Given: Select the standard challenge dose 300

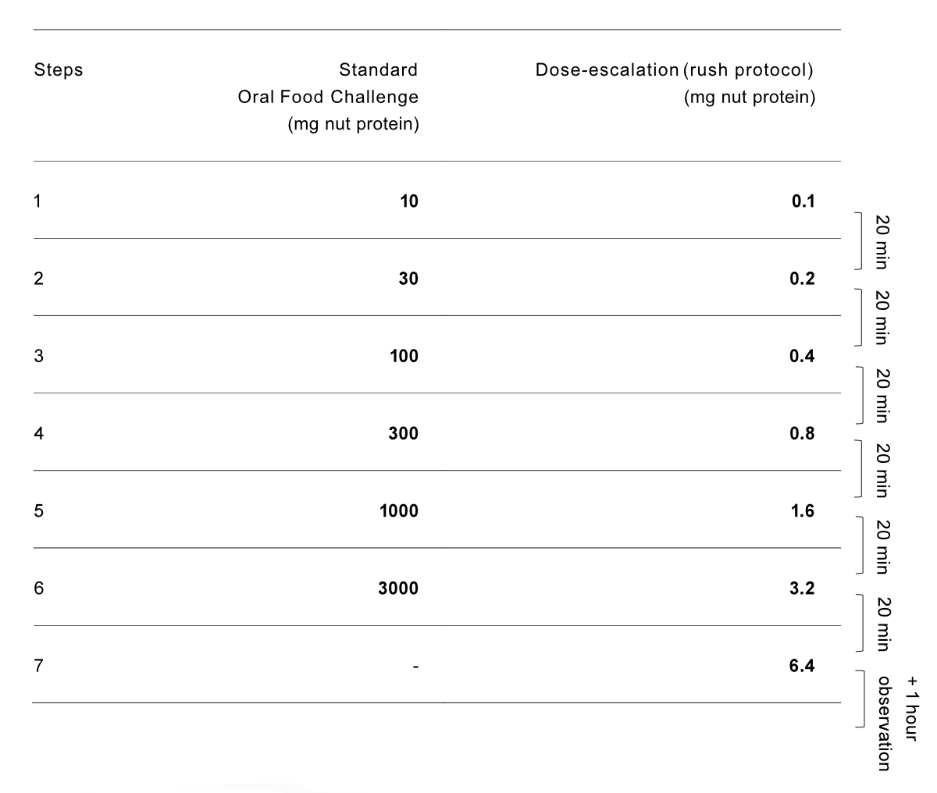Looking at the screenshot, I should point(405,433).
